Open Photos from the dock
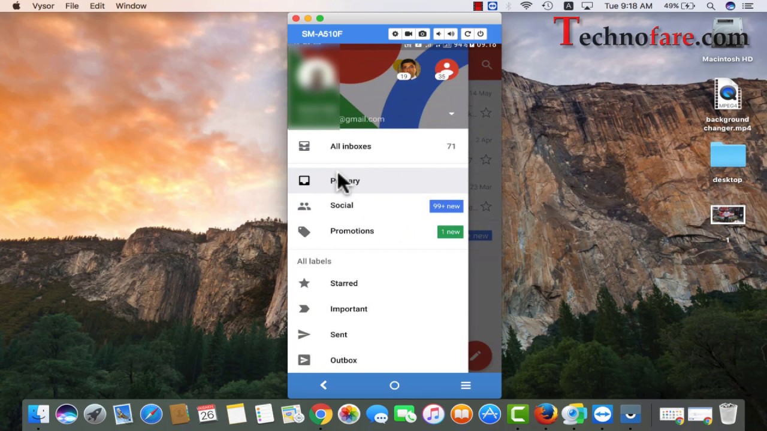 coord(349,414)
